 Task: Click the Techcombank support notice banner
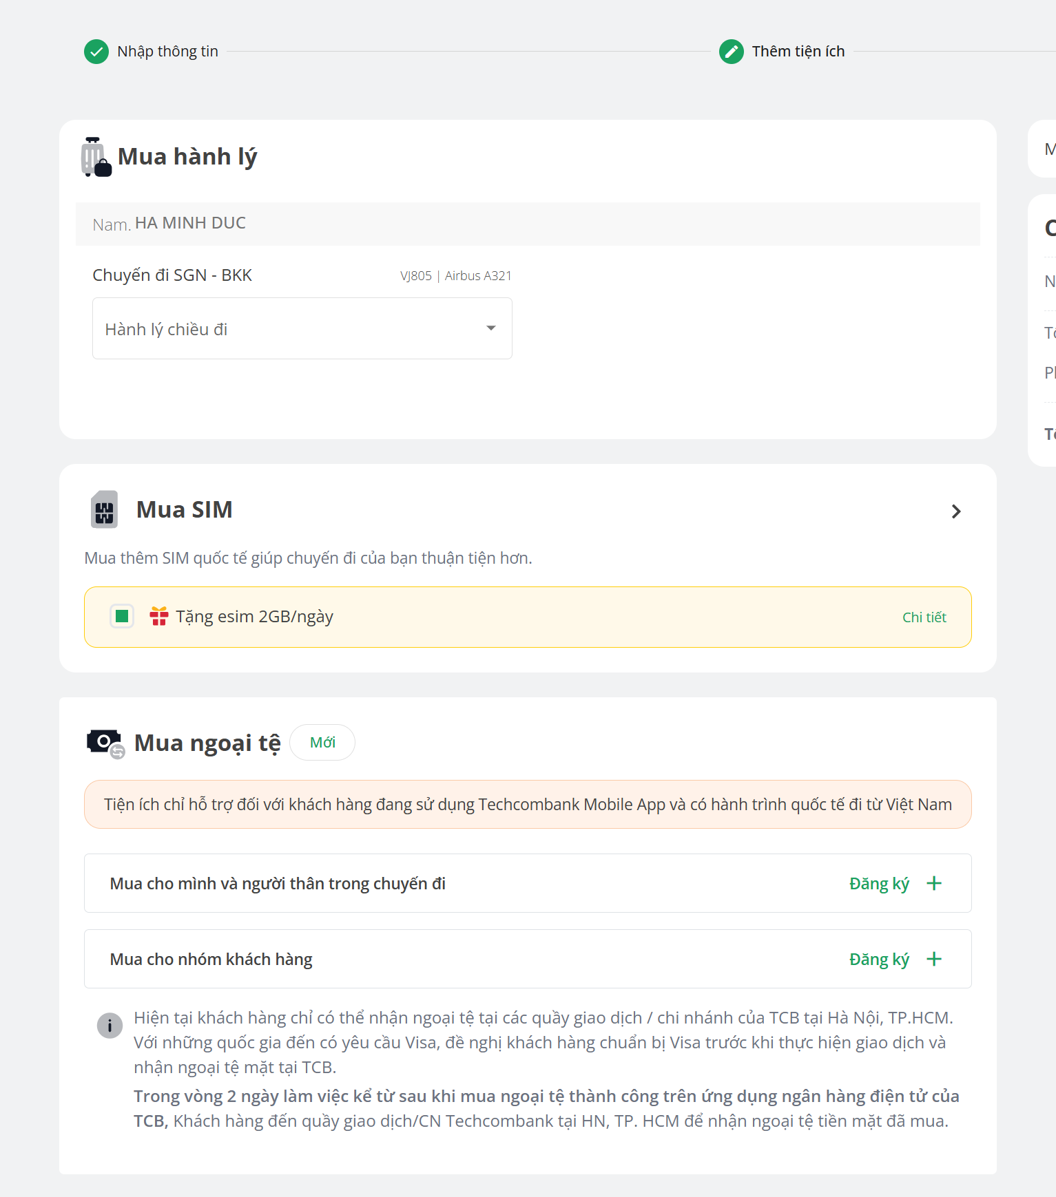coord(528,805)
